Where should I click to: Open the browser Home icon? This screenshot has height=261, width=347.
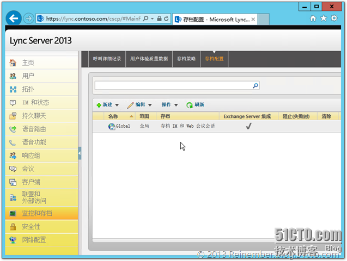313,18
